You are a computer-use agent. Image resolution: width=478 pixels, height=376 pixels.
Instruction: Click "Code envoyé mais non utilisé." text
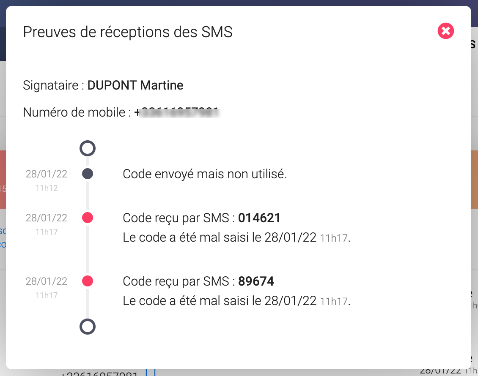(x=205, y=174)
